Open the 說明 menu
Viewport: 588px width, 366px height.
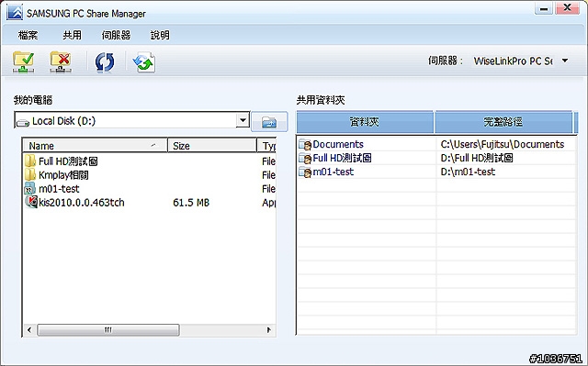coord(160,35)
